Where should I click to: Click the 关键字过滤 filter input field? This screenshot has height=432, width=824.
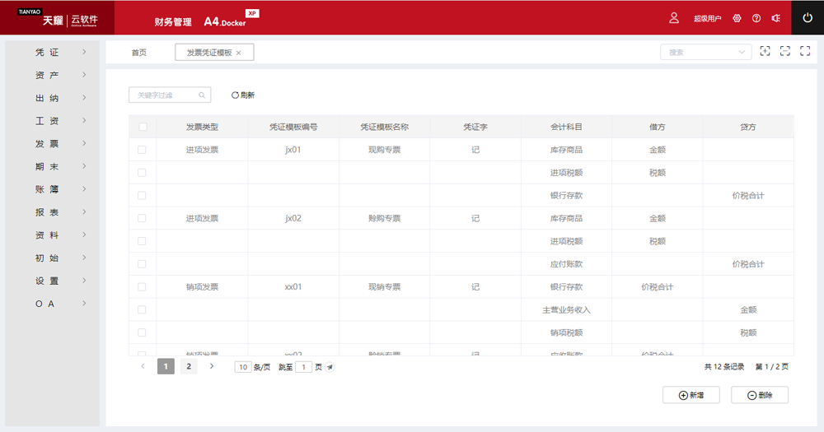pyautogui.click(x=165, y=95)
